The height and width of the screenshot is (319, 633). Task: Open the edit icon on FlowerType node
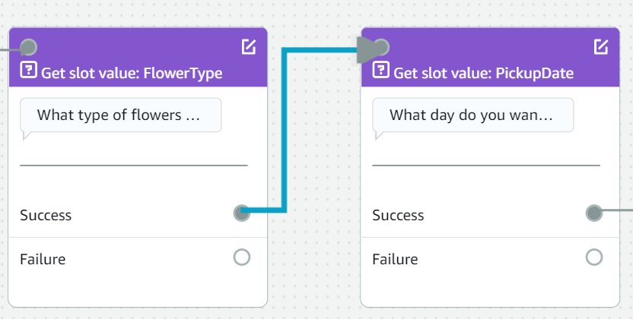[248, 47]
